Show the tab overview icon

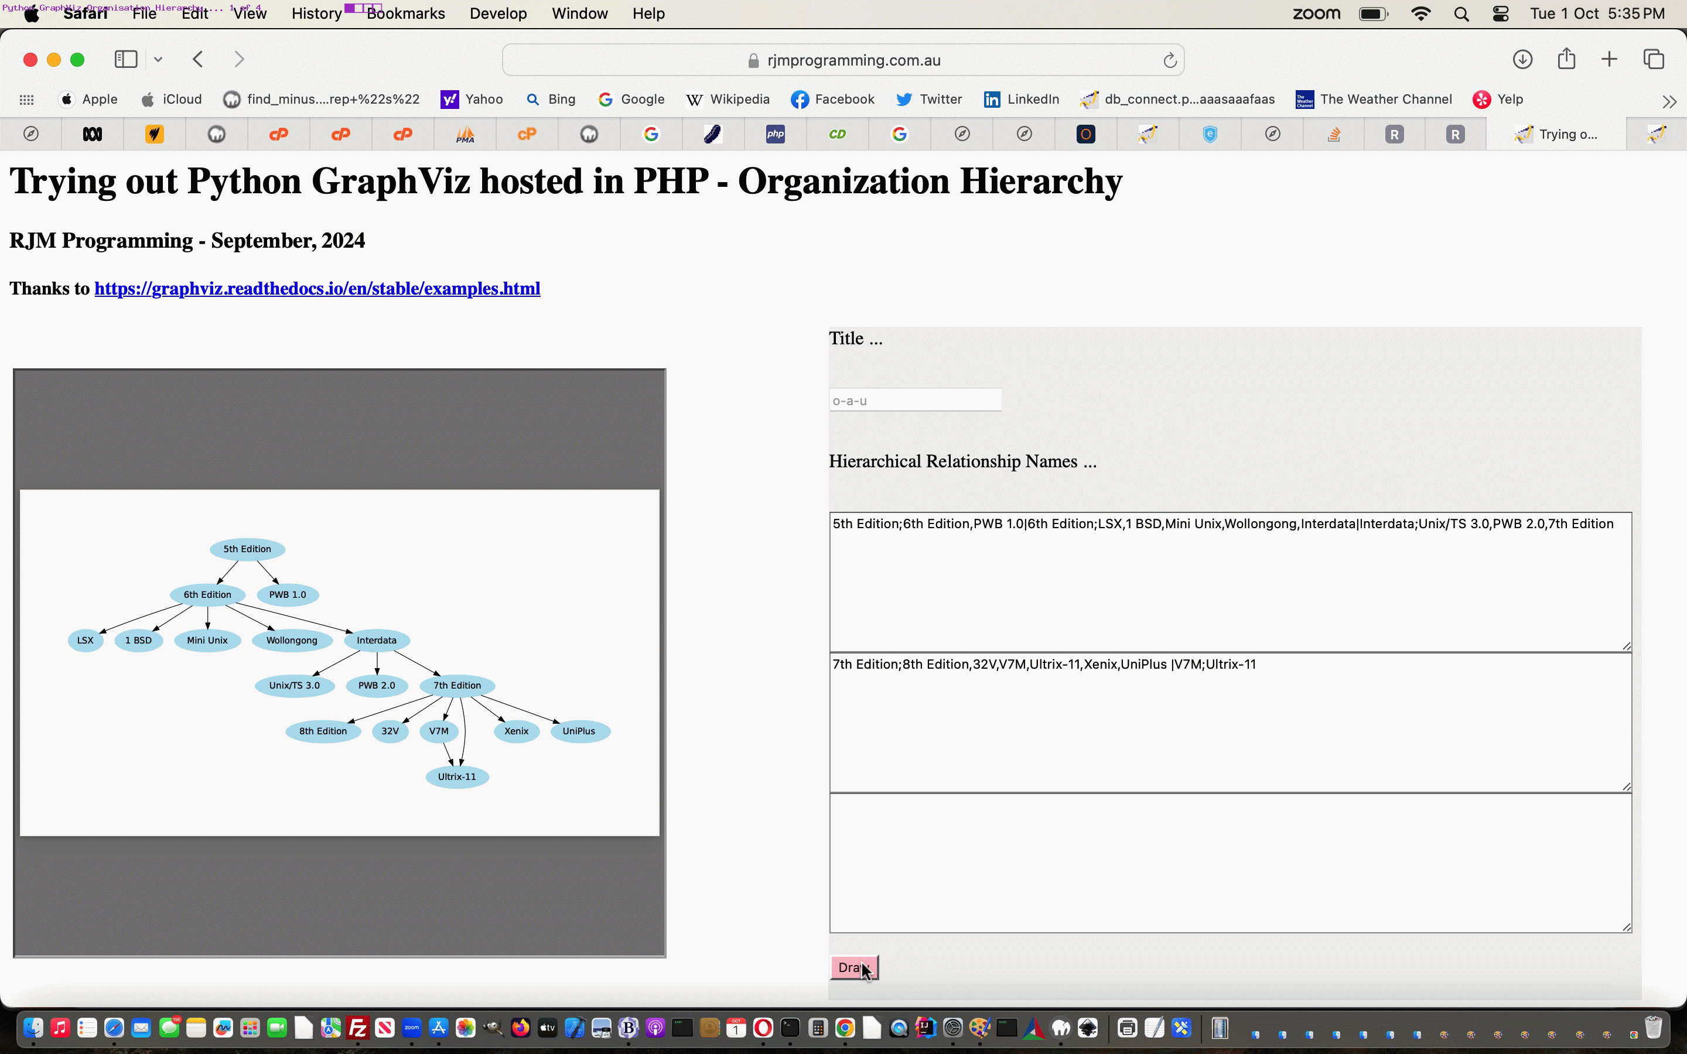click(1654, 59)
